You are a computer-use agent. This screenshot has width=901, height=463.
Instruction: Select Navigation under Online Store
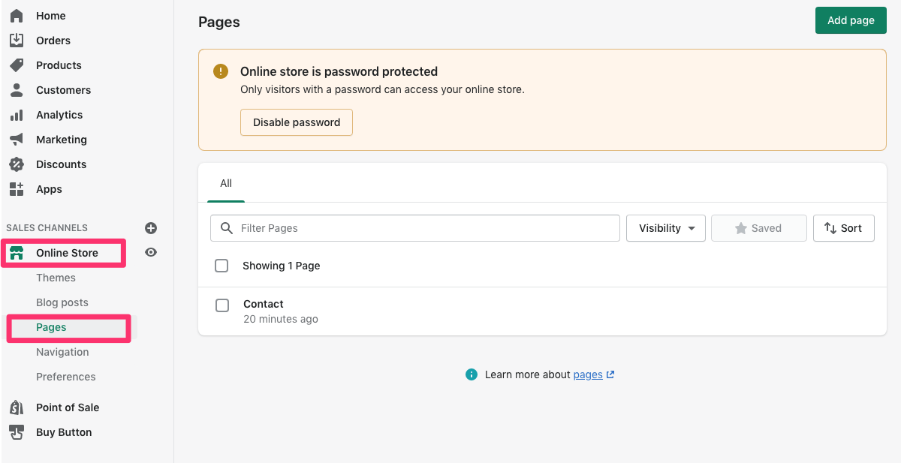62,351
